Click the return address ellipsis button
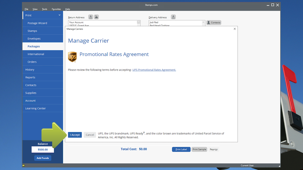Screen dimensions: 303x170 tap(138, 22)
